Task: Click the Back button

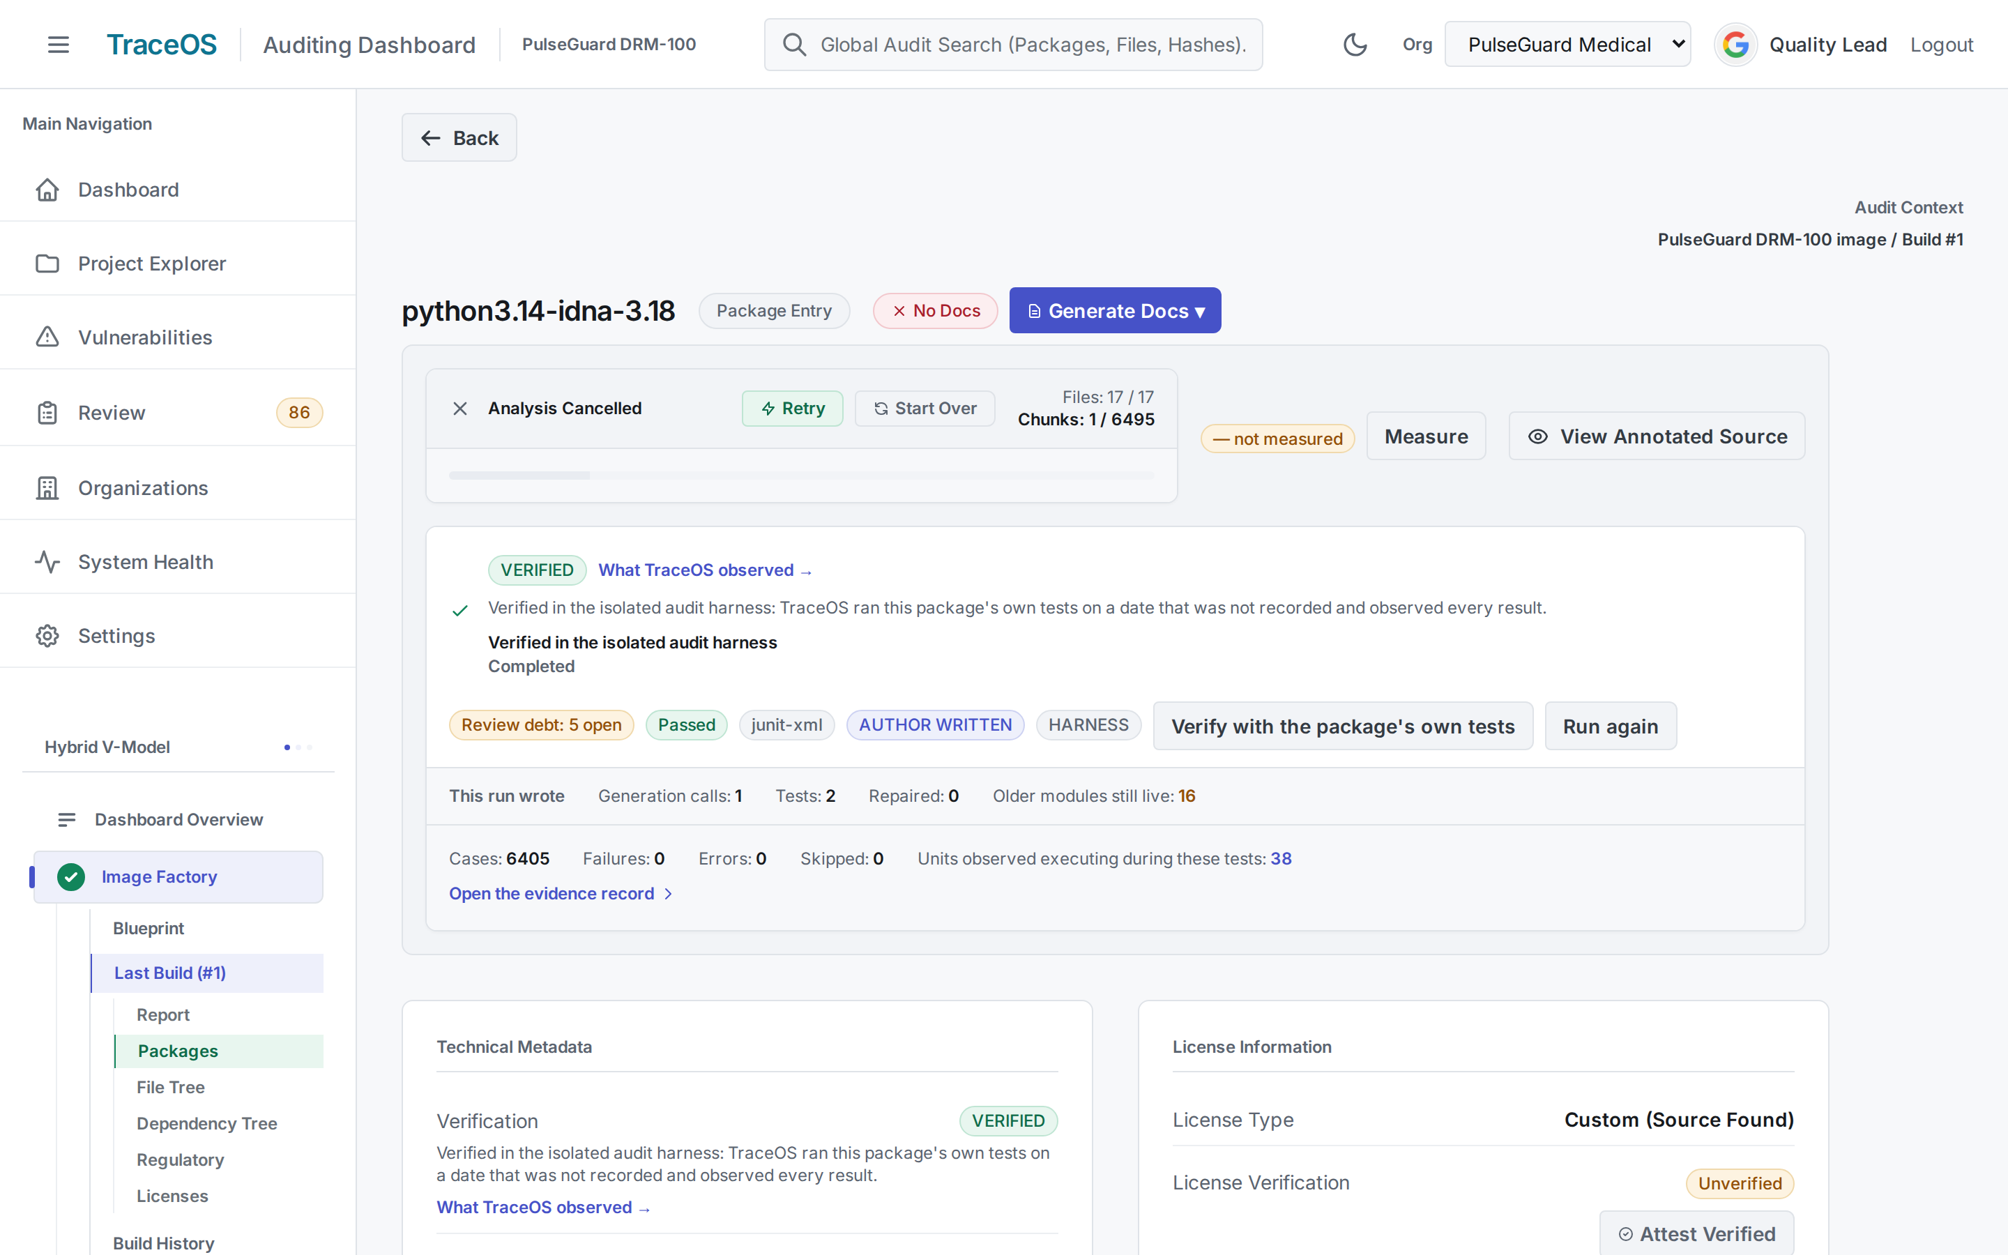Action: [459, 138]
